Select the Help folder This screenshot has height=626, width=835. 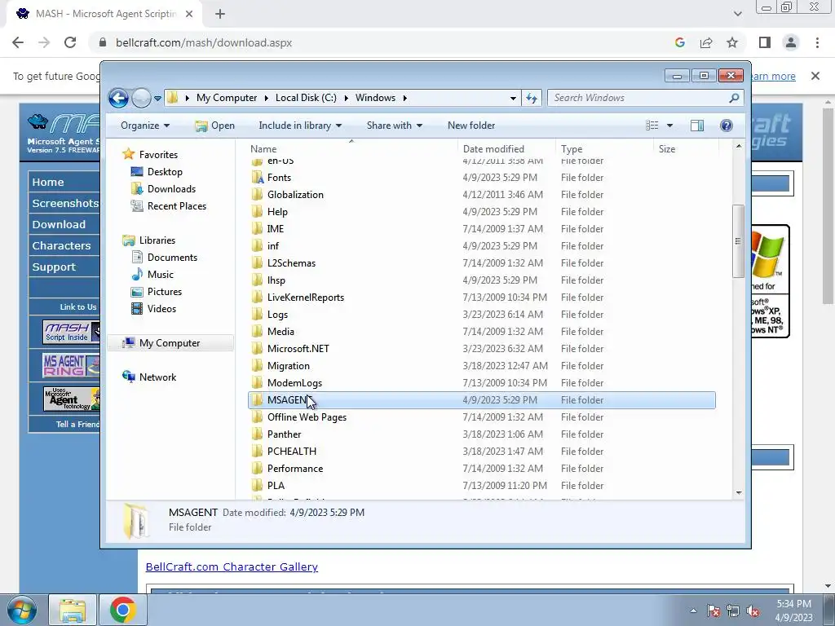click(481, 212)
